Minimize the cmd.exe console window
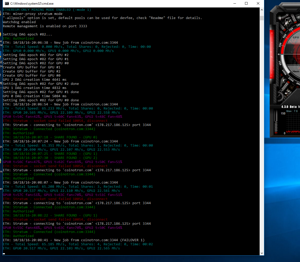300x262 pixels. (234, 4)
